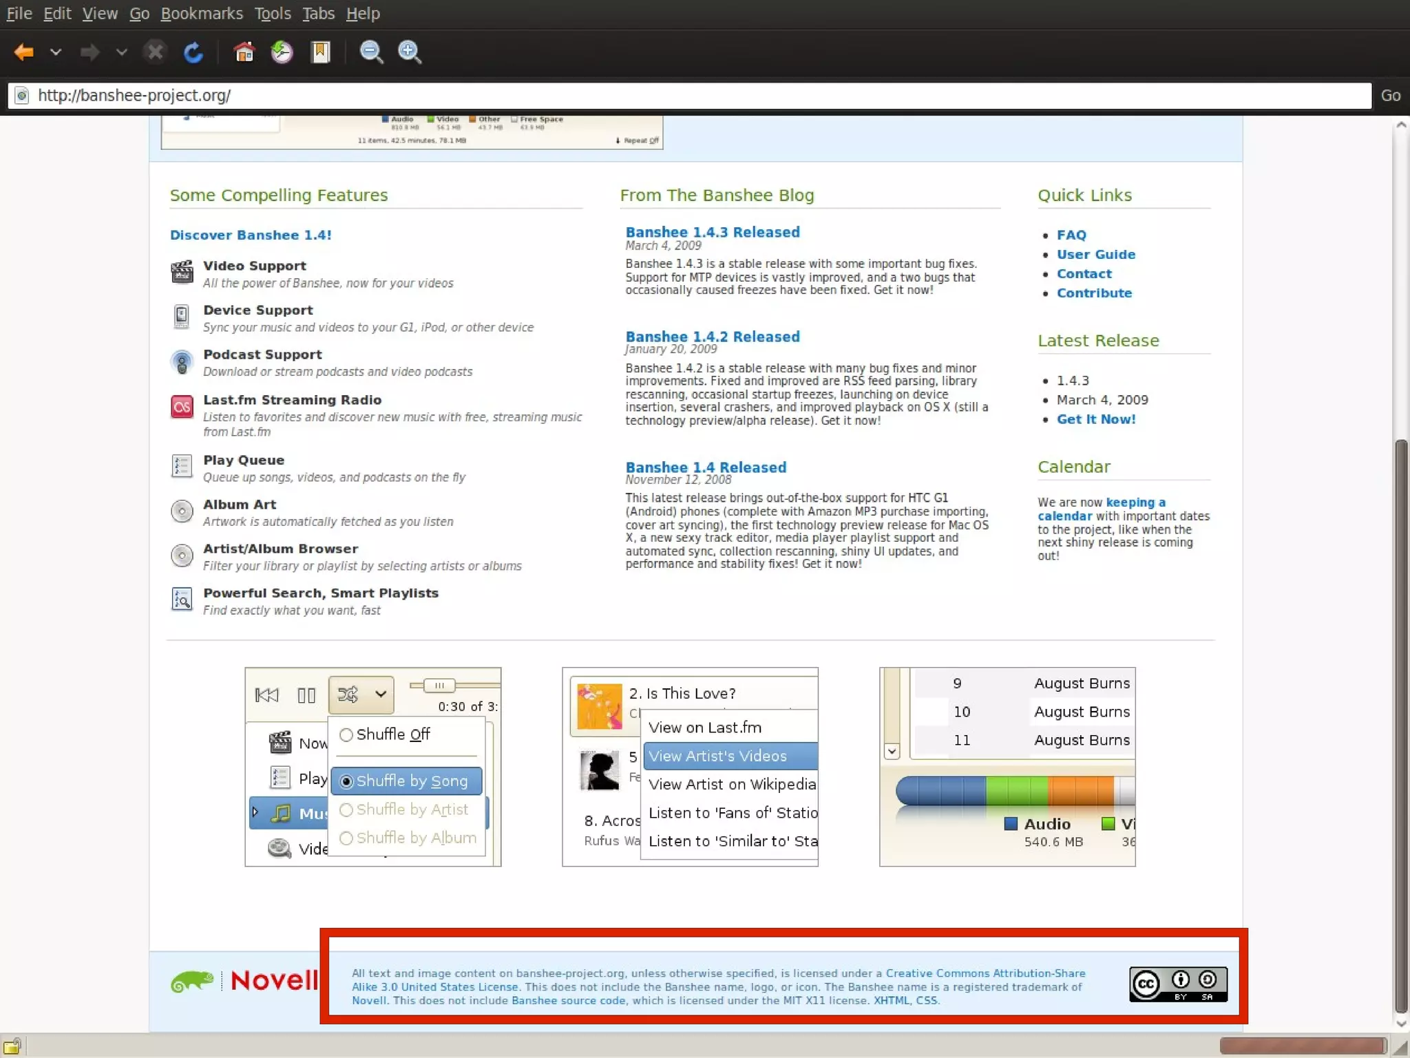1410x1058 pixels.
Task: Click the URL address field
Action: click(688, 96)
